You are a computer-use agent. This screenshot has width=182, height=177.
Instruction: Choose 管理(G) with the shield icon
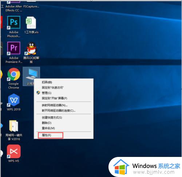coord(47,93)
